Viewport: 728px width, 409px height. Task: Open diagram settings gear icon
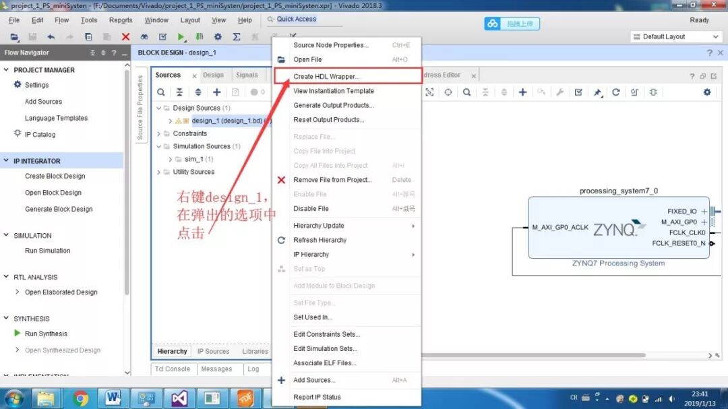pyautogui.click(x=707, y=92)
